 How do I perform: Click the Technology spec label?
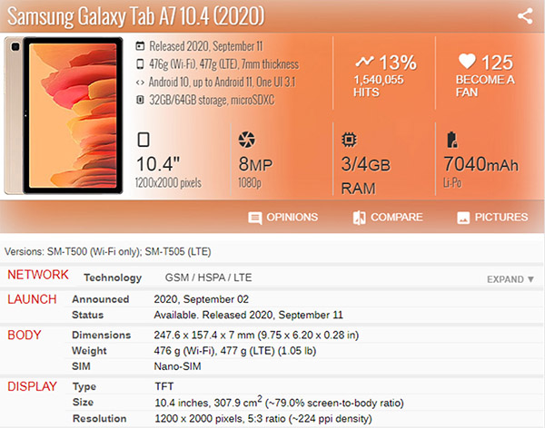pyautogui.click(x=113, y=278)
